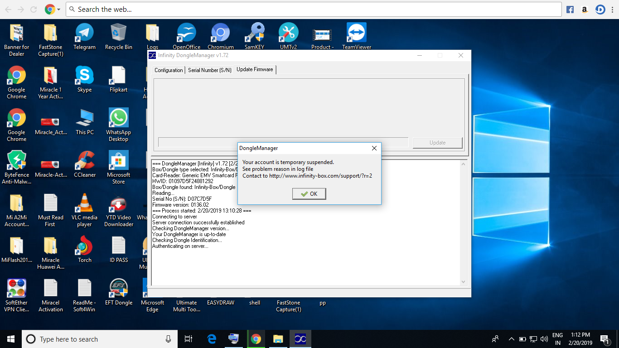Viewport: 619px width, 348px height.
Task: Select the ID PASS text file
Action: [x=118, y=249]
